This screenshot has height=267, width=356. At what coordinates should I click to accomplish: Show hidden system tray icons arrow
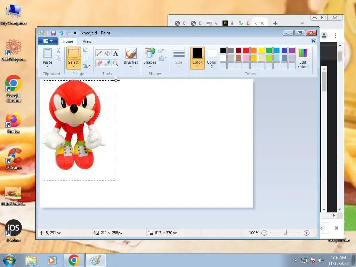(x=296, y=260)
